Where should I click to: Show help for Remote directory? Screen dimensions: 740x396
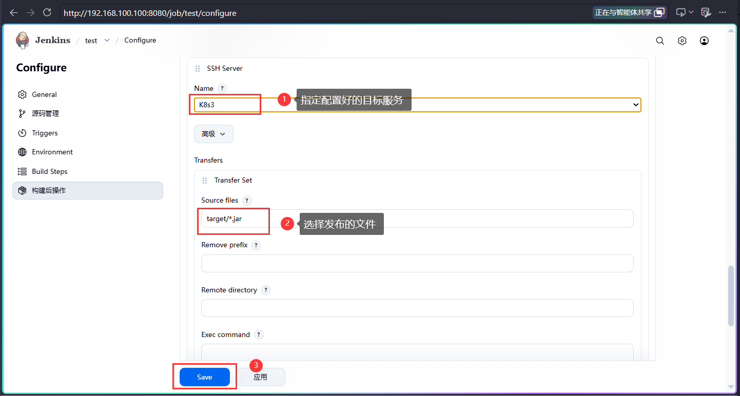(x=266, y=290)
